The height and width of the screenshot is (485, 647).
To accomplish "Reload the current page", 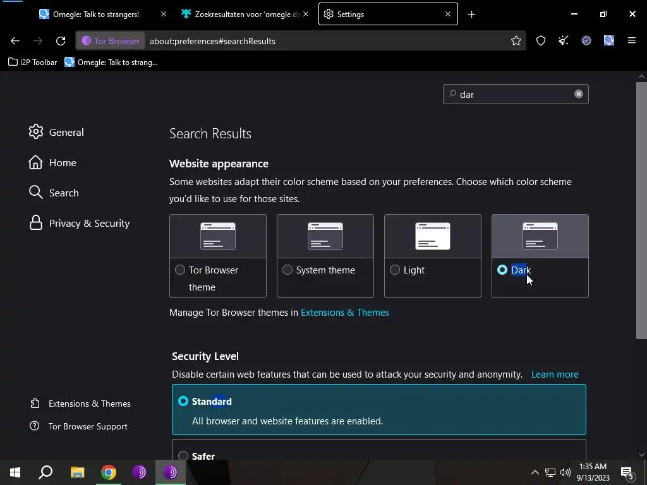I will click(61, 41).
